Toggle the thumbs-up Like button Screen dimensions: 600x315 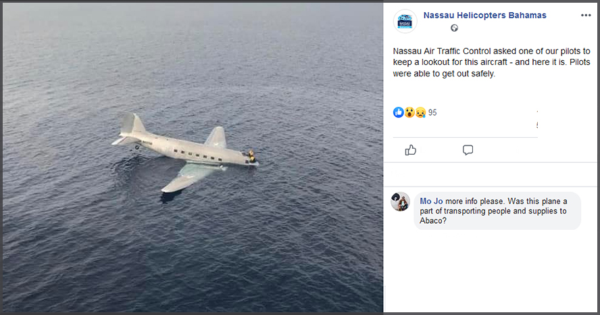click(410, 150)
